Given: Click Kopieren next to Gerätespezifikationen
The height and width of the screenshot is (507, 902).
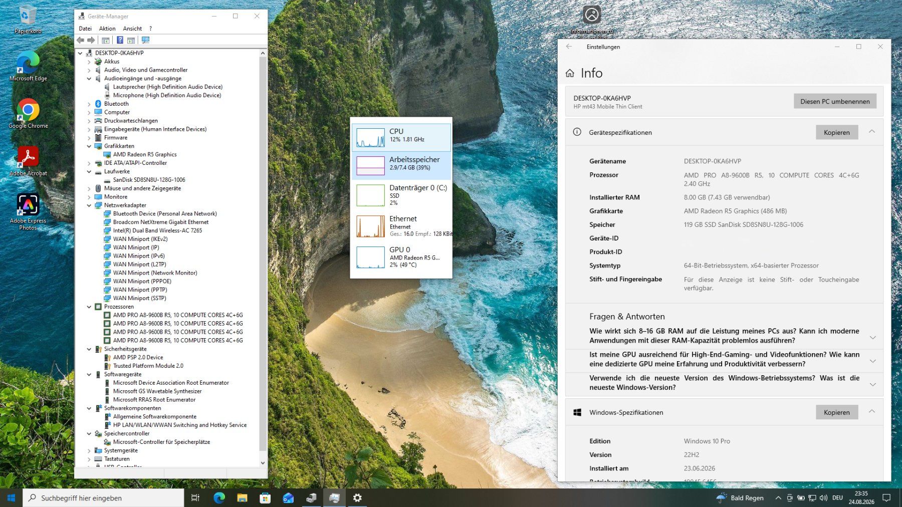Looking at the screenshot, I should coord(837,132).
